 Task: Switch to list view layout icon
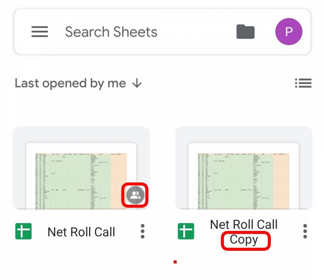click(303, 83)
